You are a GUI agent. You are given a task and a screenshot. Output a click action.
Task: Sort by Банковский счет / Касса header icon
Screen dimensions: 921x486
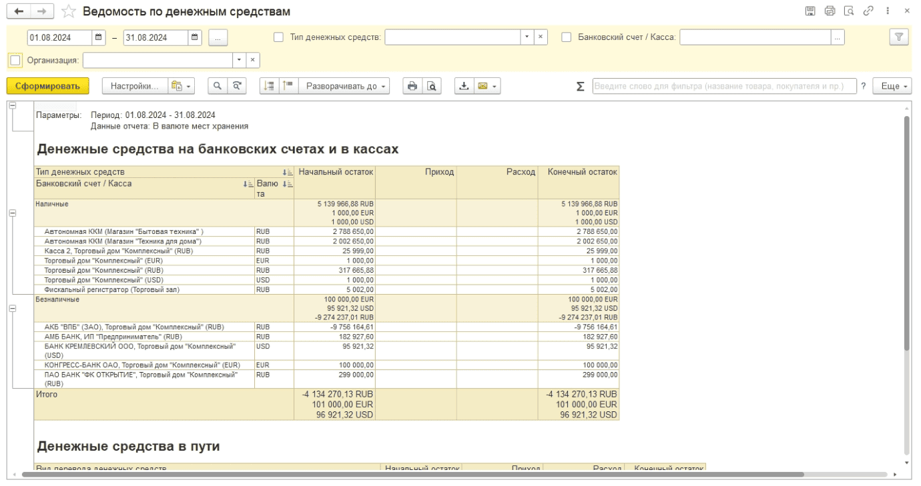click(x=248, y=184)
